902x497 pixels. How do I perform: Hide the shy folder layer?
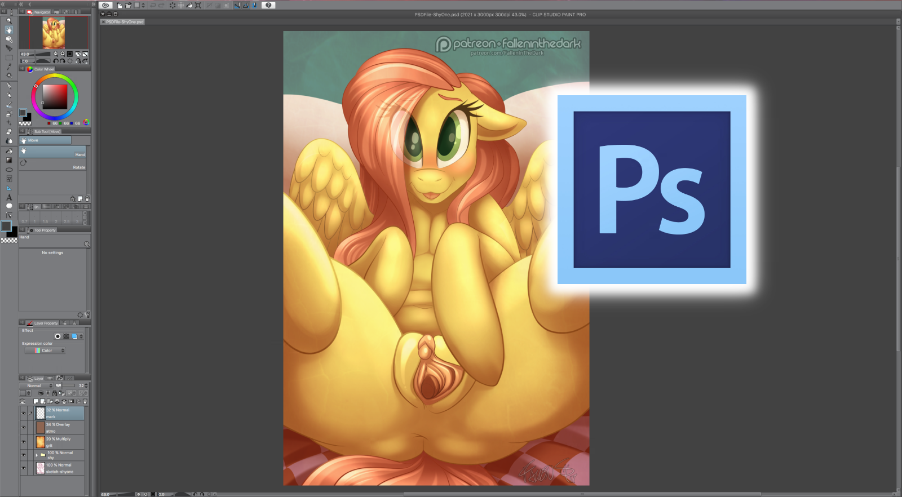pyautogui.click(x=24, y=455)
